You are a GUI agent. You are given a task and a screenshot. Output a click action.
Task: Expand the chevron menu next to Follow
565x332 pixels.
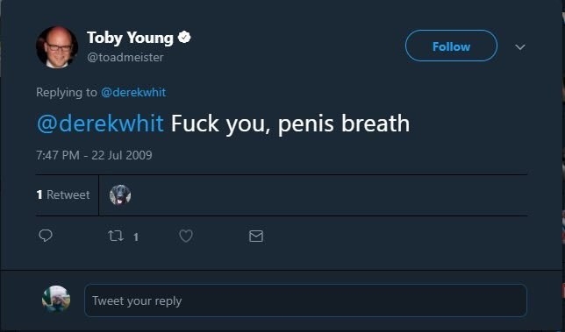(x=520, y=47)
